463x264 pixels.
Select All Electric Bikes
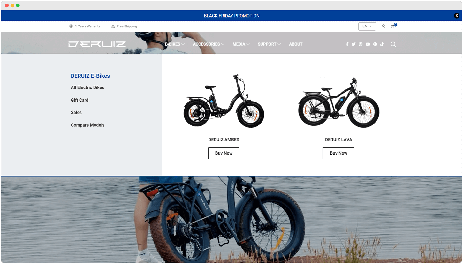[87, 87]
